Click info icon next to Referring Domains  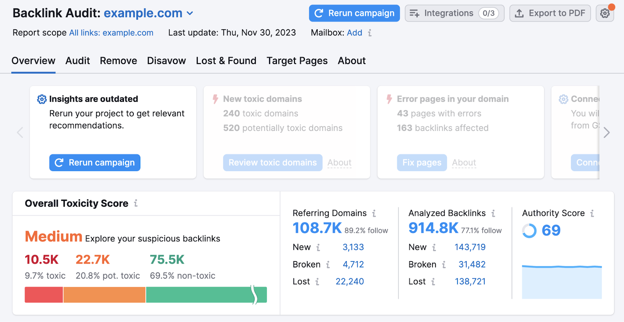374,213
